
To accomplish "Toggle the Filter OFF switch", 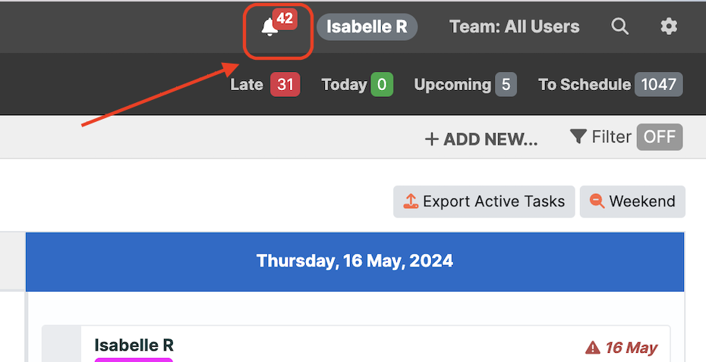I will tap(660, 137).
